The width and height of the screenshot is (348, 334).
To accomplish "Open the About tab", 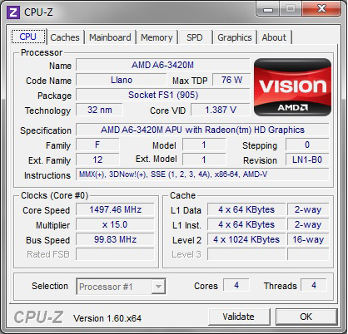I will tap(274, 37).
